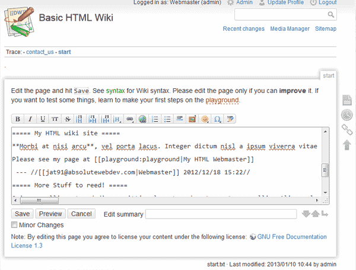Open the smiley picker
Screen dimensions: 356x270
[204, 119]
